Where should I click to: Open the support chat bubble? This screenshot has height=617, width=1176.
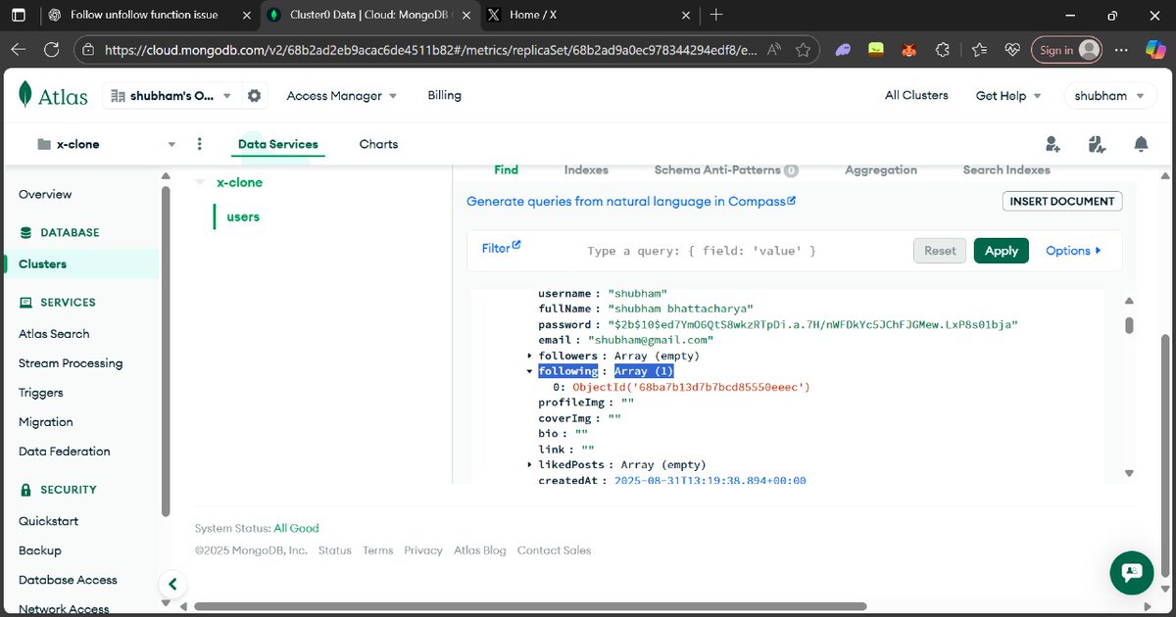click(1131, 571)
